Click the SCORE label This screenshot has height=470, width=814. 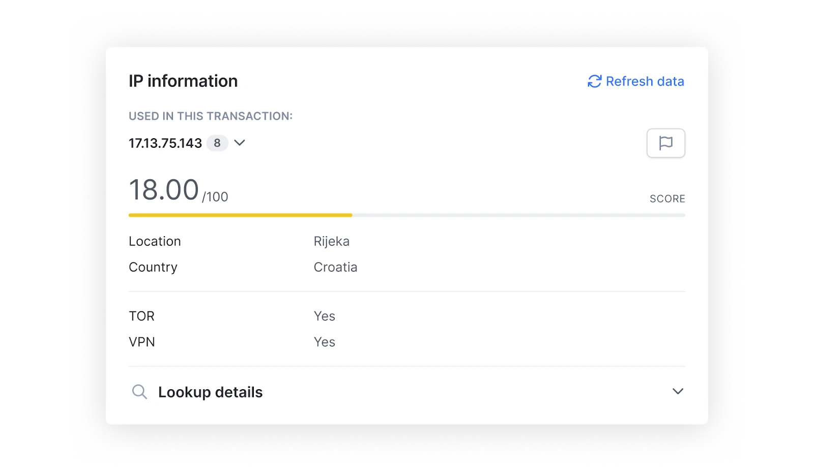[667, 199]
